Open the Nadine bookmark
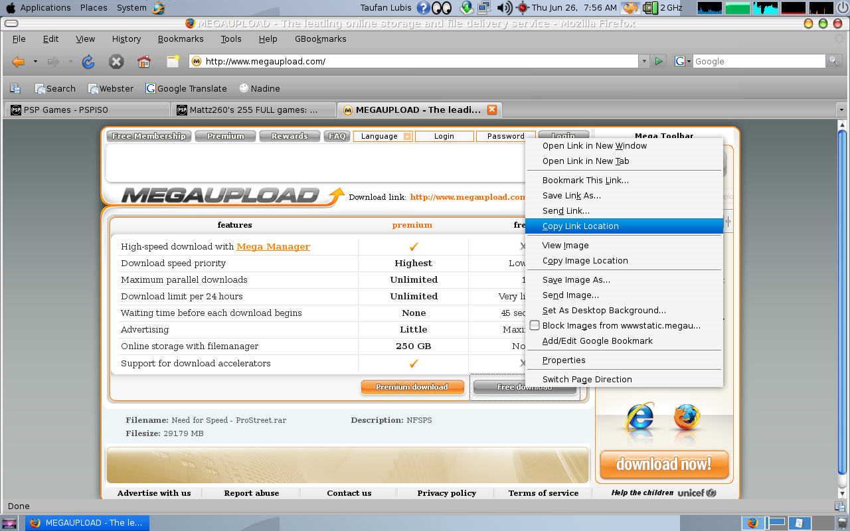 (260, 88)
